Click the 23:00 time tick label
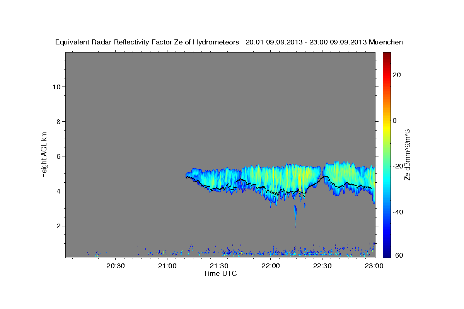This screenshot has width=464, height=309. point(374,266)
